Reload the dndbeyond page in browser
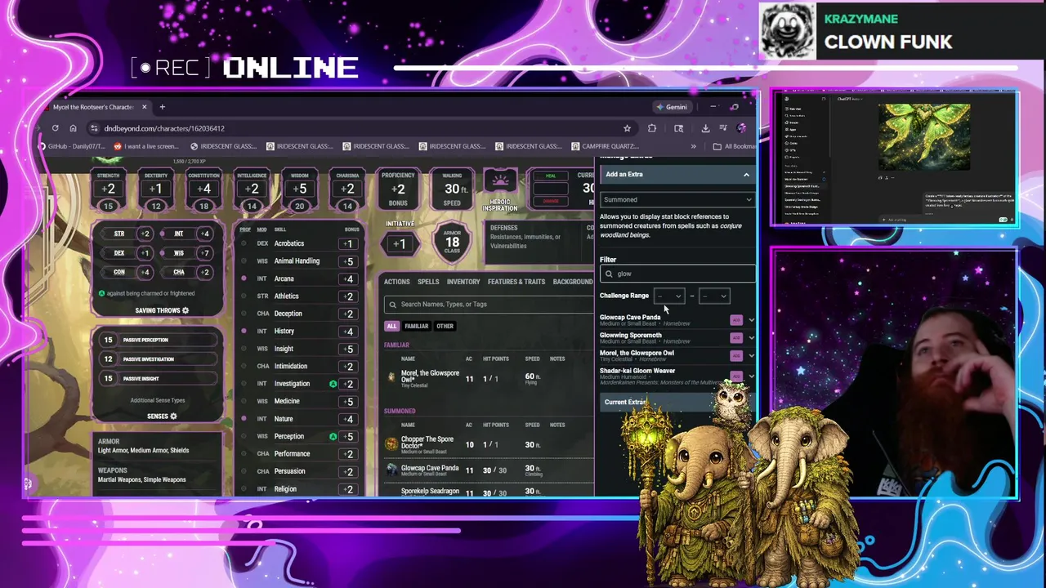This screenshot has height=588, width=1046. pyautogui.click(x=55, y=128)
